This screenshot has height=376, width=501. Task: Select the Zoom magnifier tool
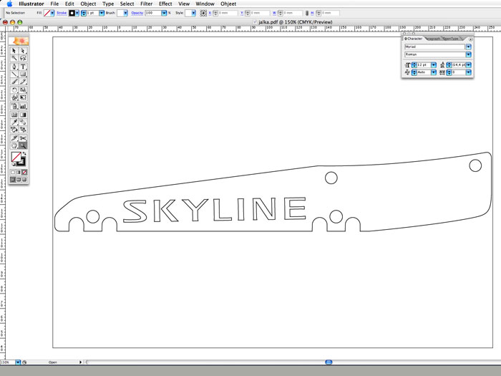[23, 145]
